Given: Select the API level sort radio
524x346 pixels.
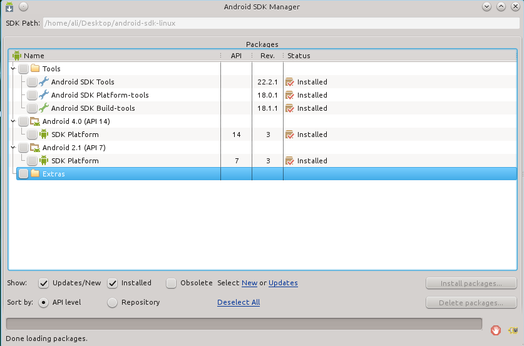Looking at the screenshot, I should point(43,303).
